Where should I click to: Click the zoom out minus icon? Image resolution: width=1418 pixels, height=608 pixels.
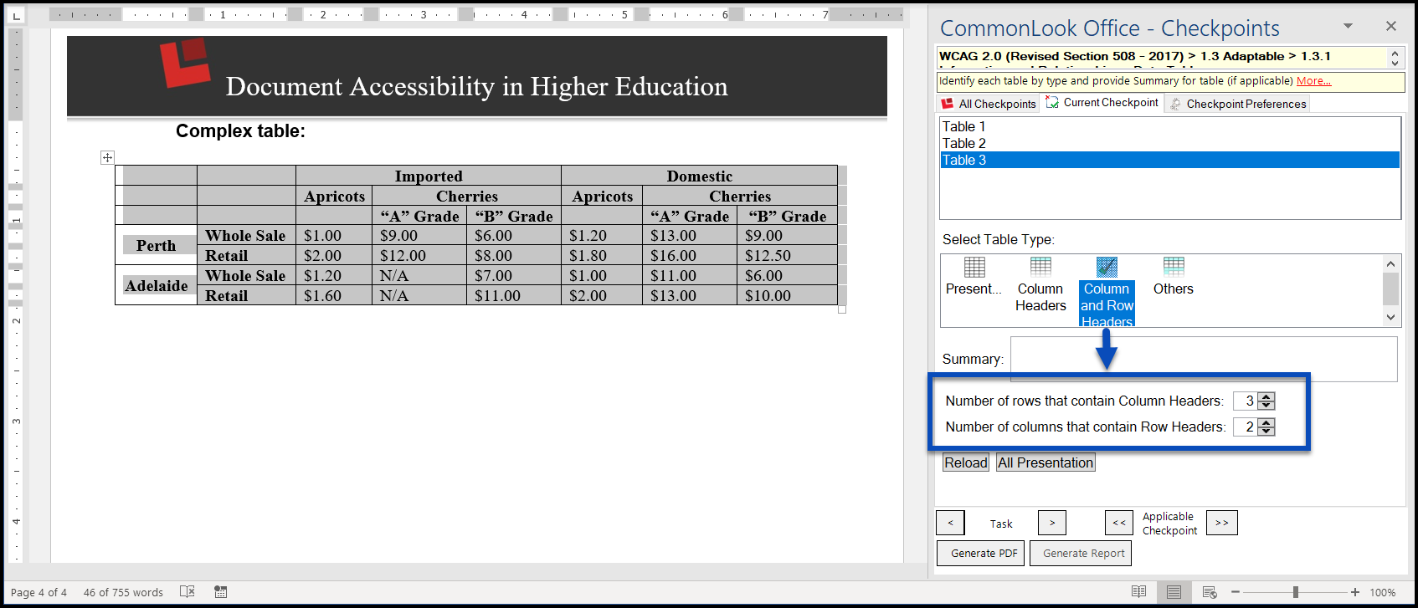(x=1236, y=592)
